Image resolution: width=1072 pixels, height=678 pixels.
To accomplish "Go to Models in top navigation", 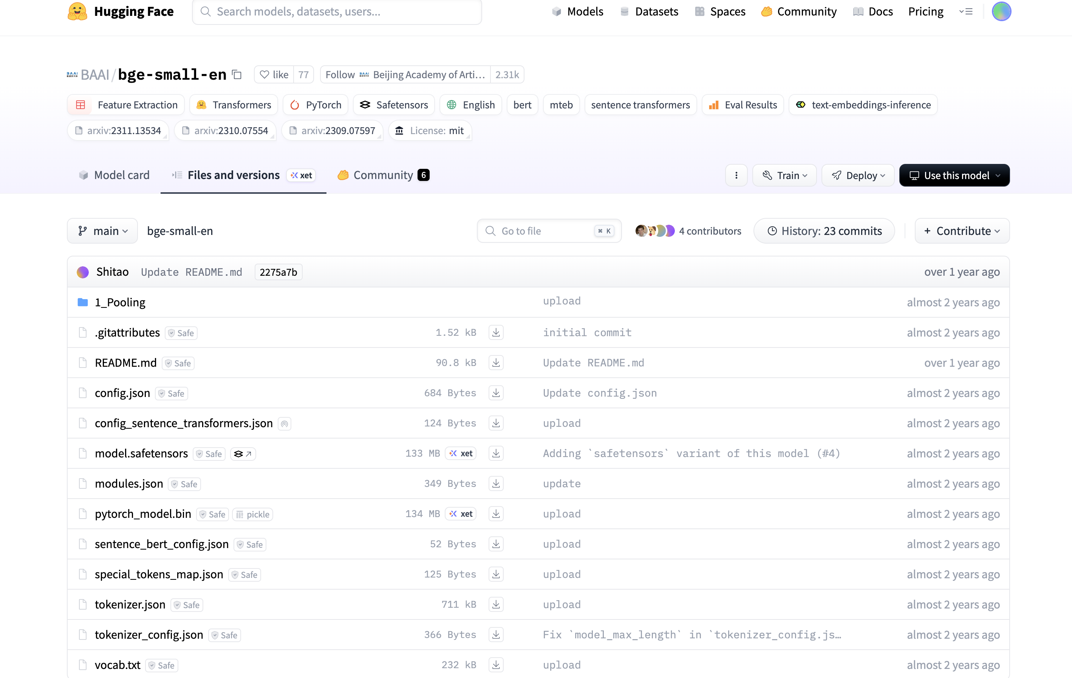I will tap(577, 12).
